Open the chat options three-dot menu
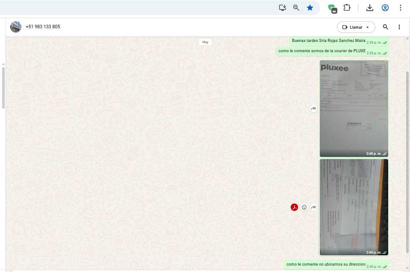The image size is (410, 272). pyautogui.click(x=399, y=27)
